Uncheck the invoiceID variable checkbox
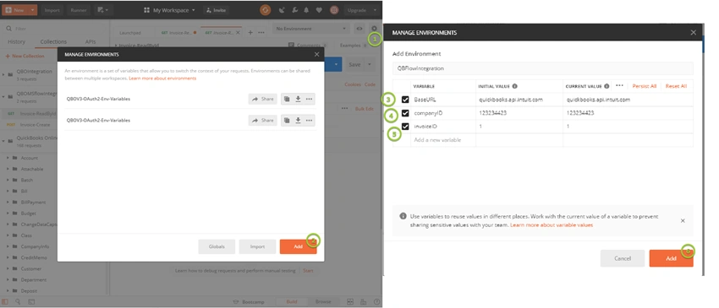 (x=405, y=127)
